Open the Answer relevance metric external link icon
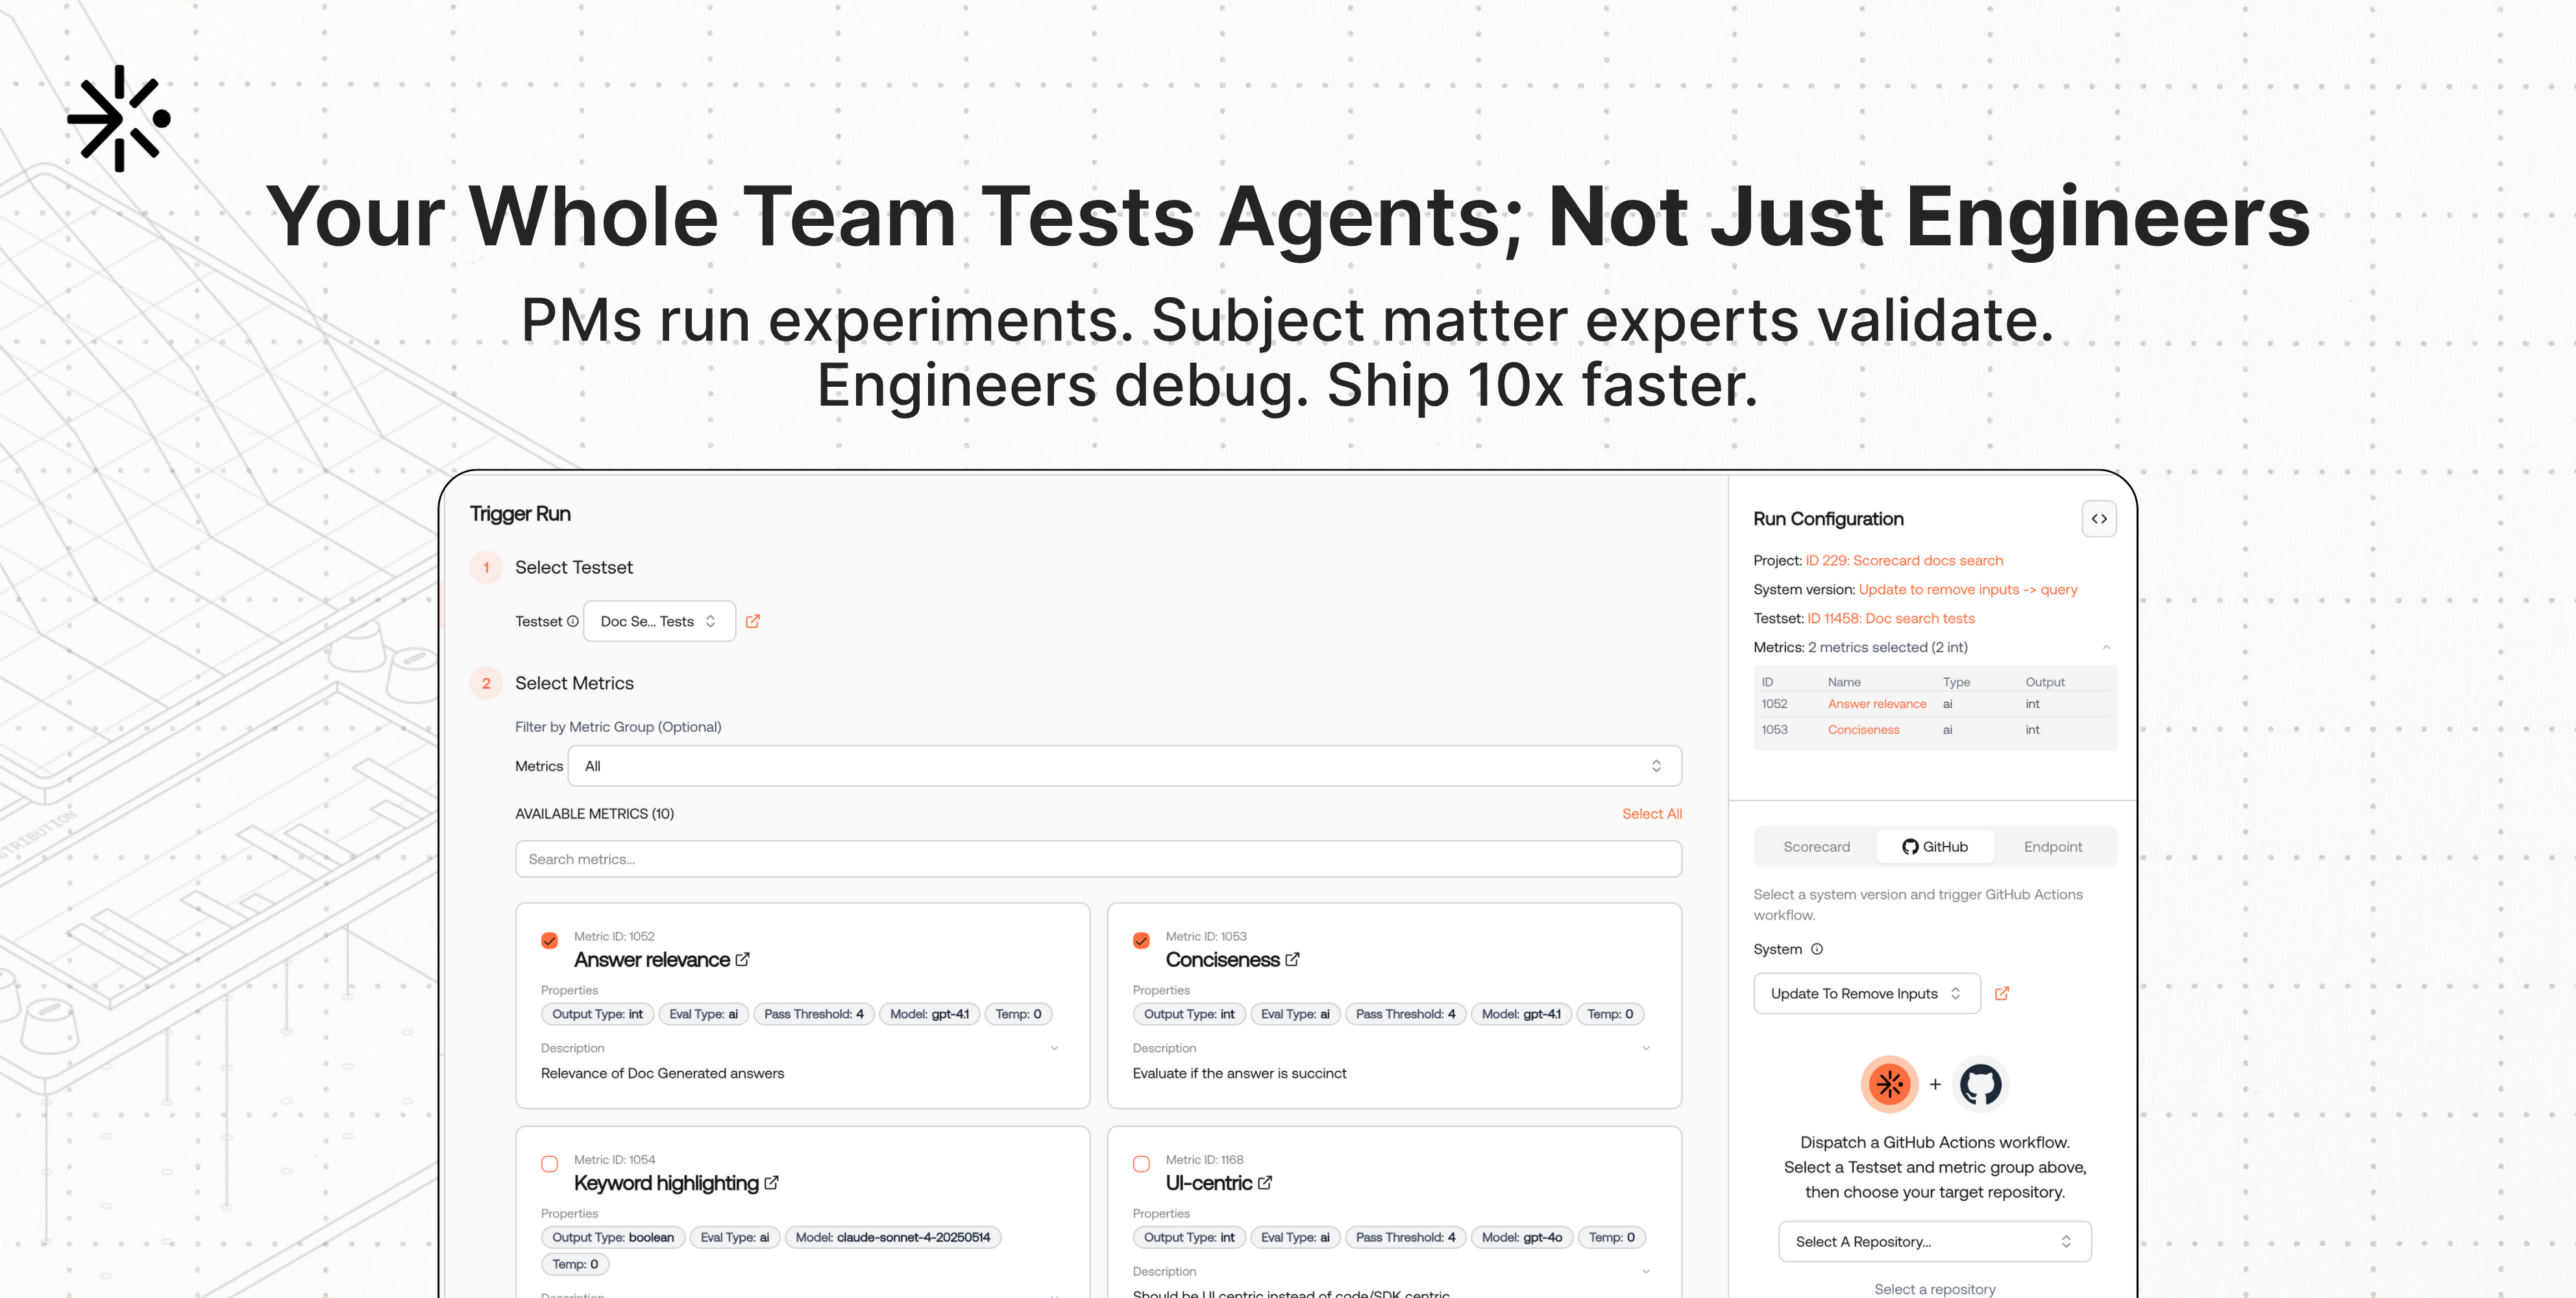Image resolution: width=2576 pixels, height=1298 pixels. click(x=742, y=959)
